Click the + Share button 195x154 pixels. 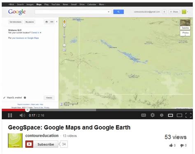click(x=174, y=12)
